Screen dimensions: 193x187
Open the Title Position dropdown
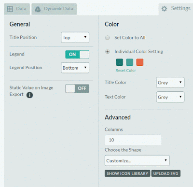pyautogui.click(x=75, y=37)
